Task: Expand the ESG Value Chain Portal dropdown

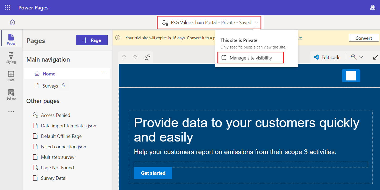Action: pos(257,23)
